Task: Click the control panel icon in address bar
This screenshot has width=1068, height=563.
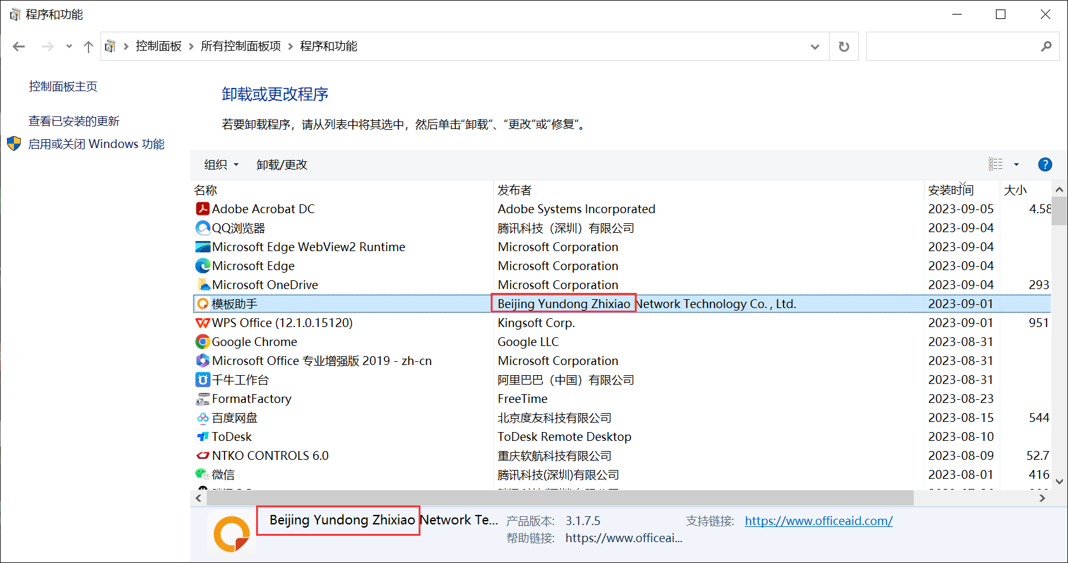Action: point(110,46)
